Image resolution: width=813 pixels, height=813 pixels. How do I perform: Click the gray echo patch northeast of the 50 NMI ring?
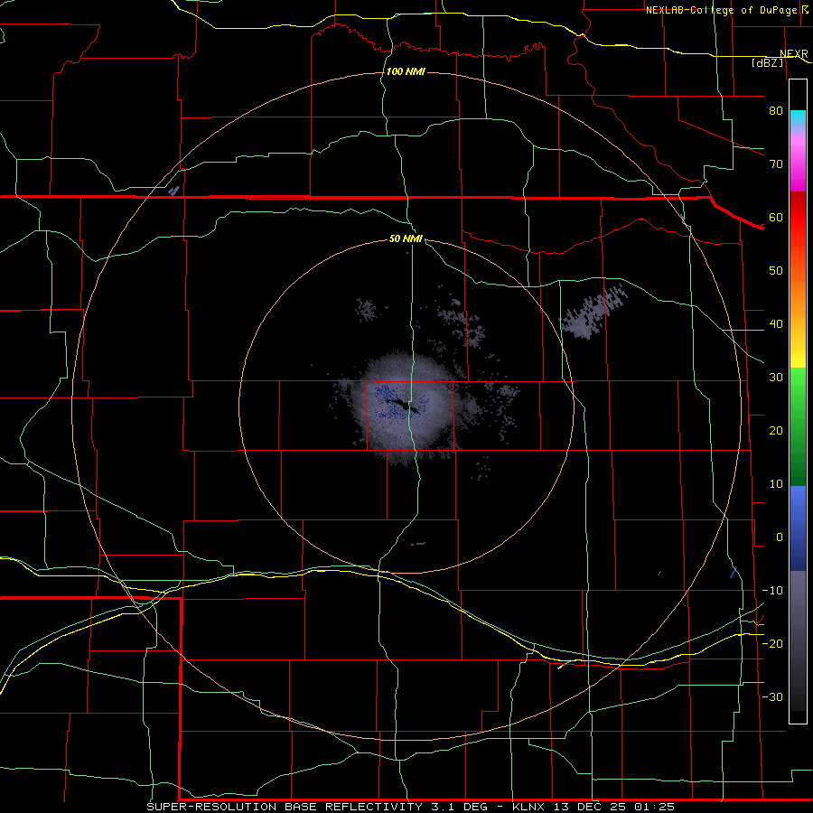coord(593,313)
